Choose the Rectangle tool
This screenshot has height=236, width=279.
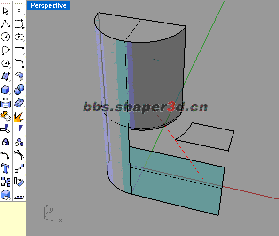pyautogui.click(x=19, y=50)
